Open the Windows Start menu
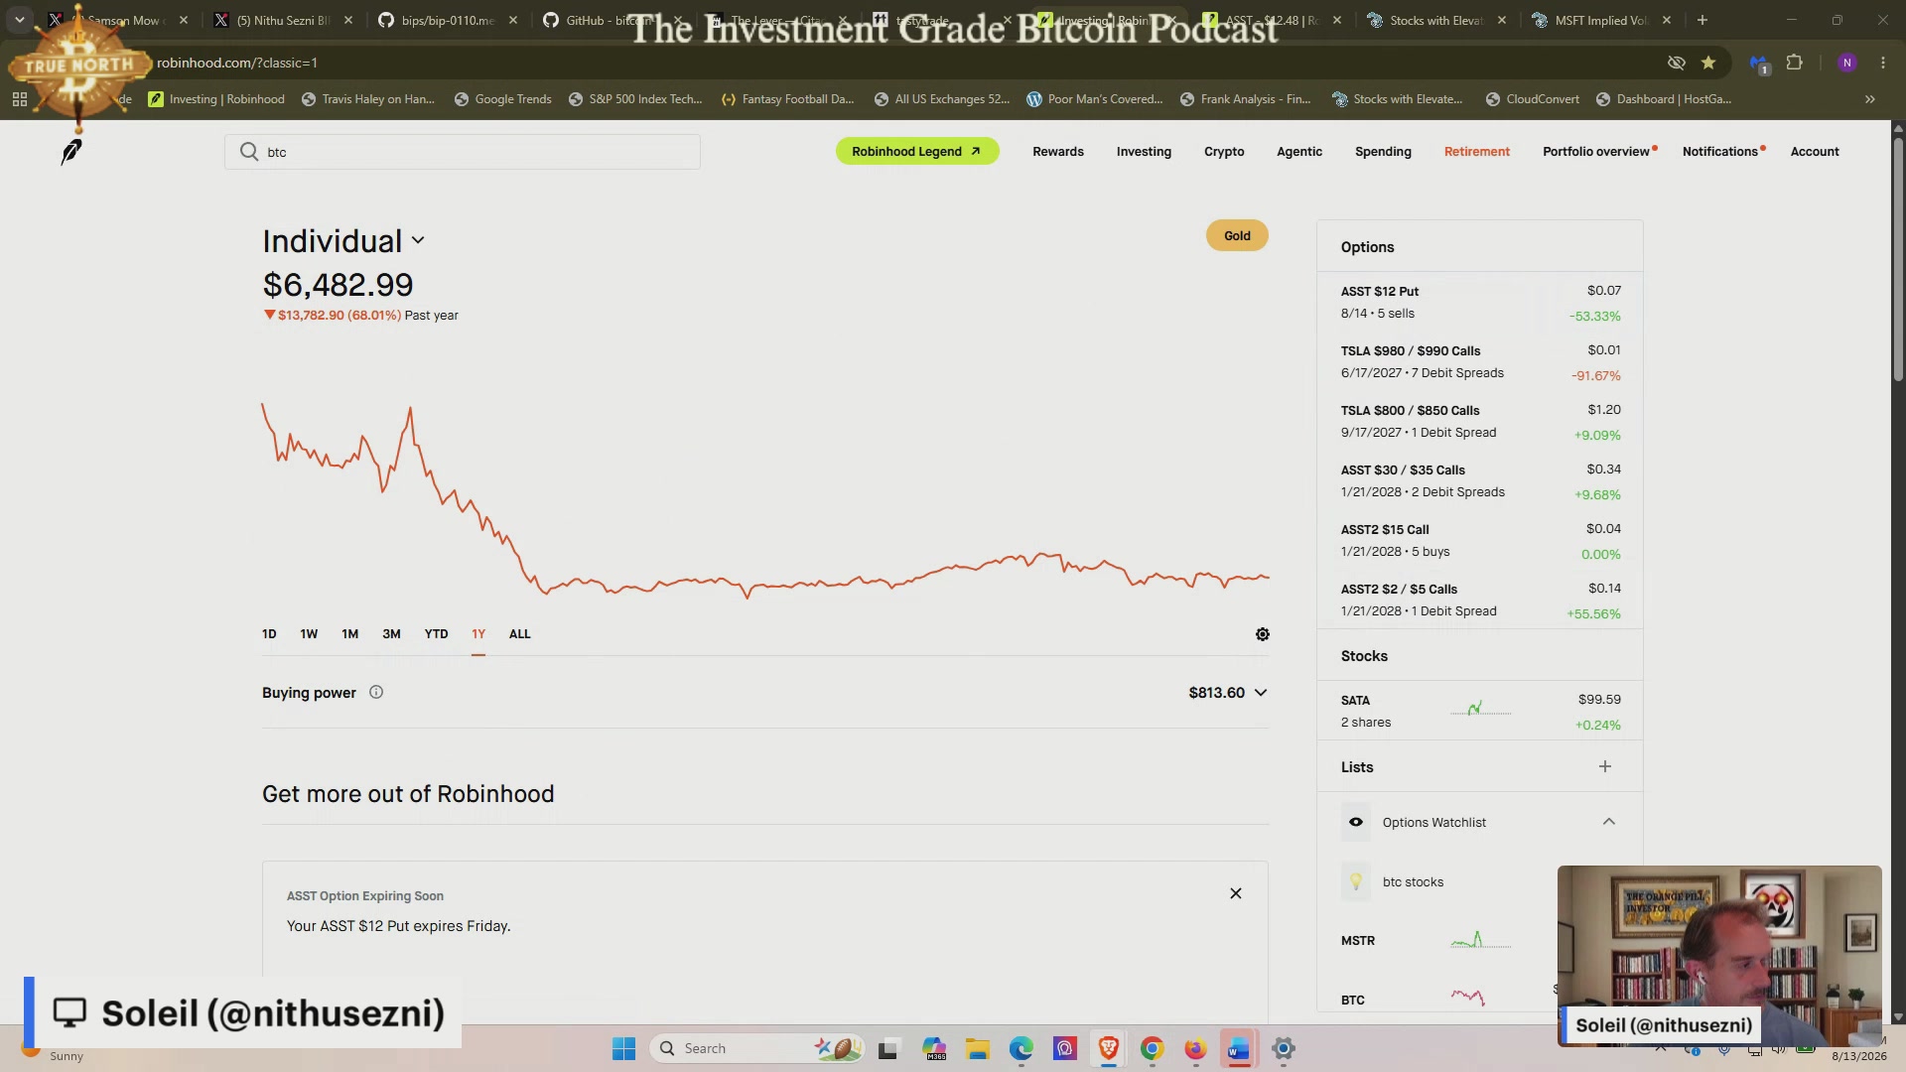 (623, 1048)
